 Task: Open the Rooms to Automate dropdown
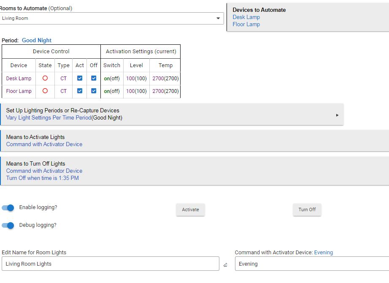pos(218,19)
